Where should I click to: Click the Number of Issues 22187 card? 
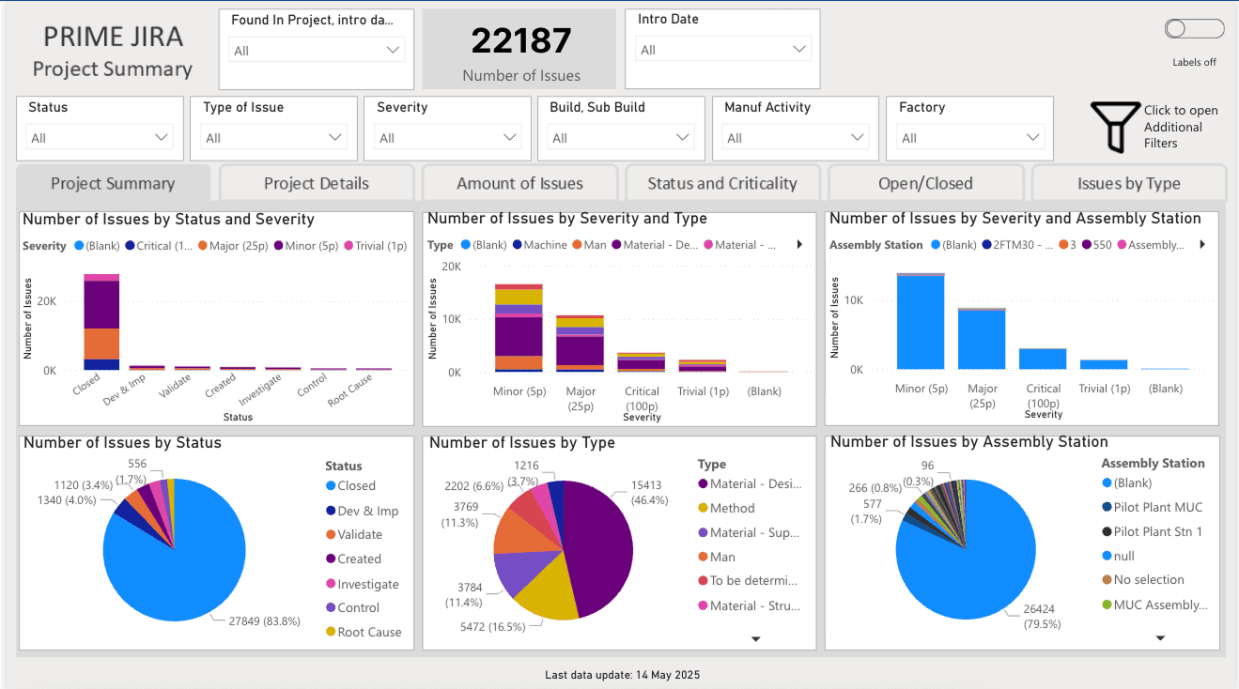[520, 50]
